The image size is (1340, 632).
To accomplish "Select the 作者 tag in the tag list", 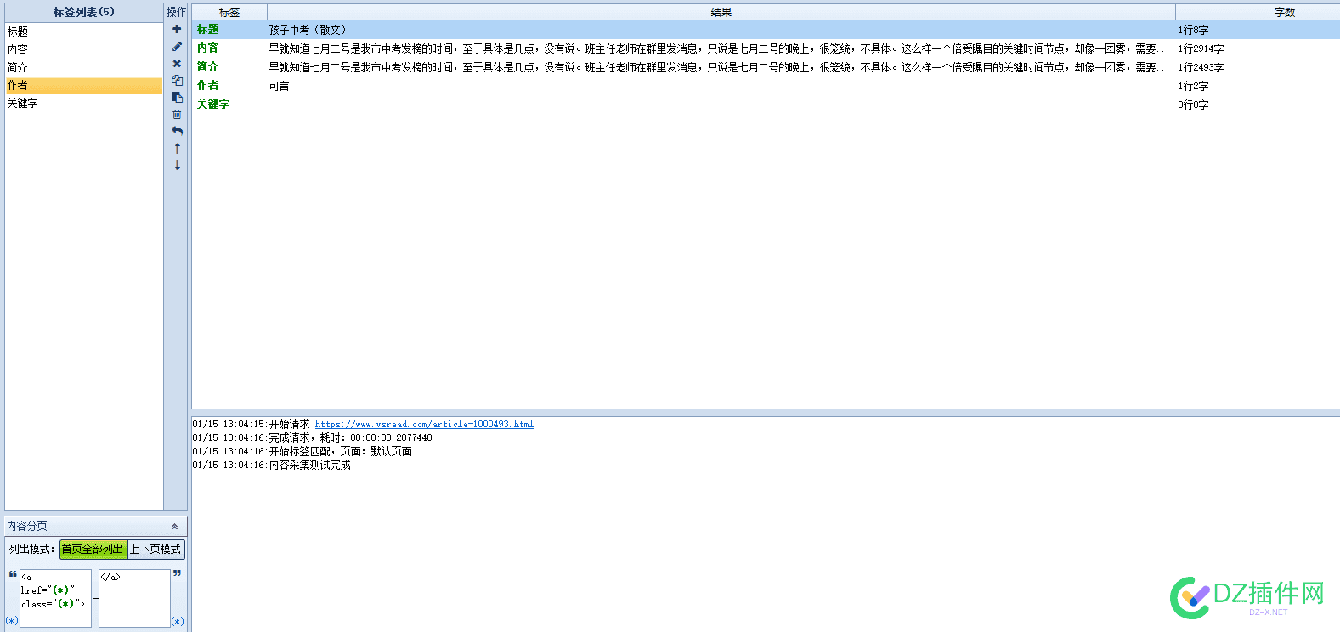I will pyautogui.click(x=83, y=86).
